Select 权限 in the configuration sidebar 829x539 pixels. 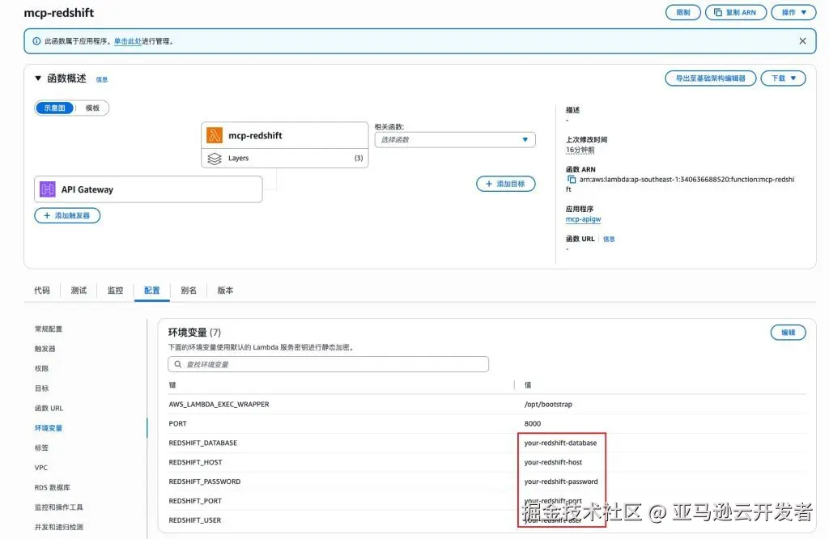pyautogui.click(x=41, y=368)
